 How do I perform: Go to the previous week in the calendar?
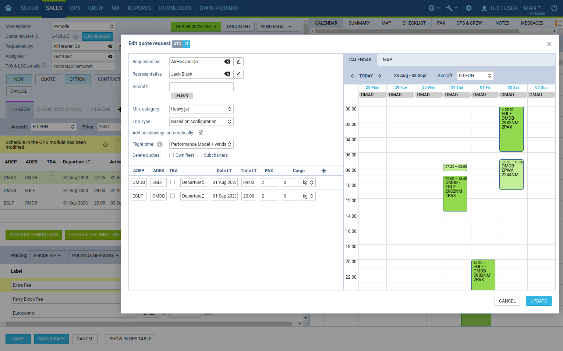click(353, 76)
